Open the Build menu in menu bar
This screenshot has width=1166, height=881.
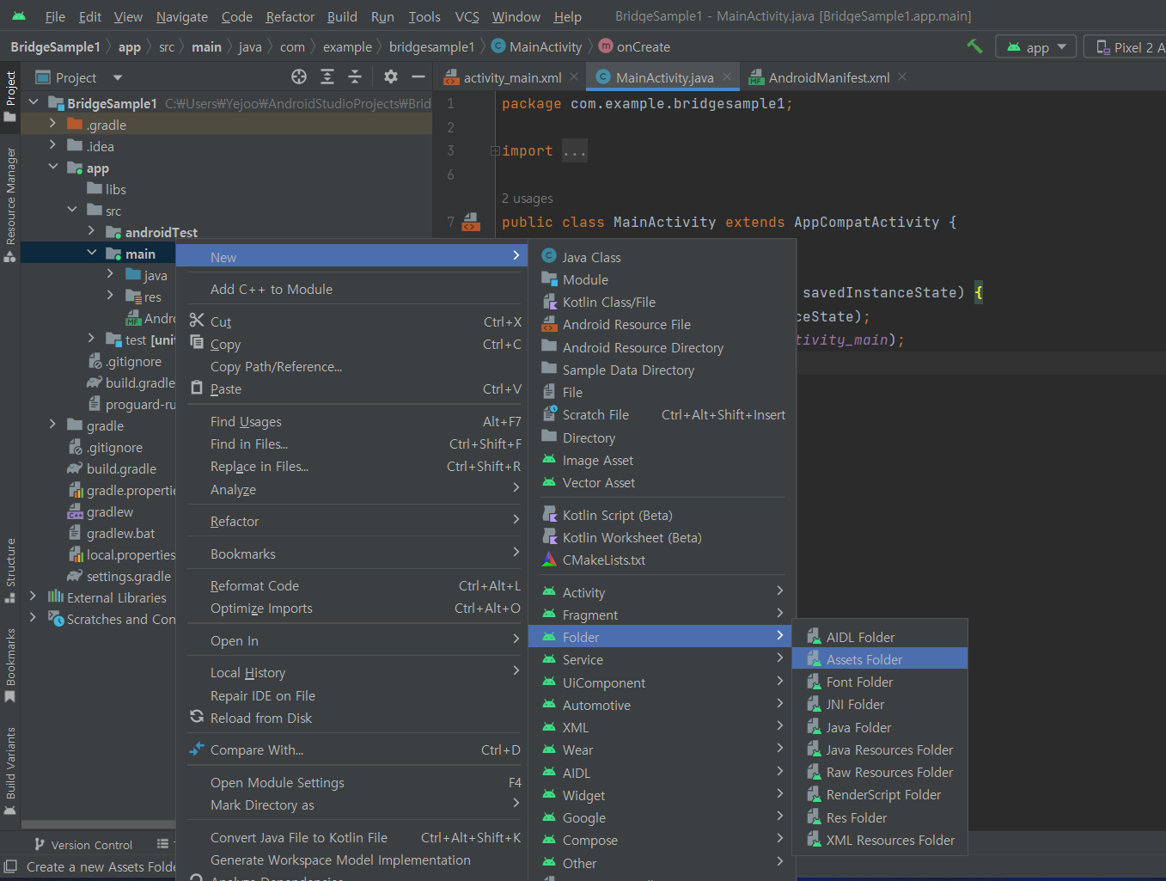(x=342, y=16)
